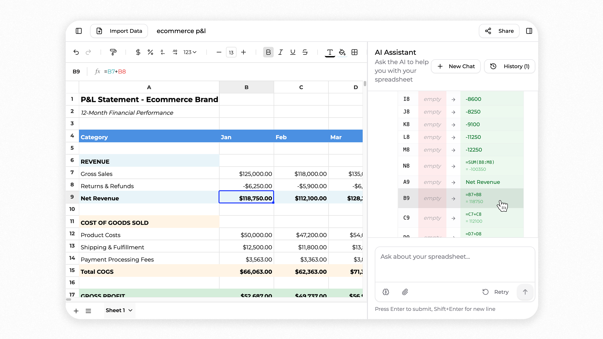Open the History (1) chat list

(510, 66)
